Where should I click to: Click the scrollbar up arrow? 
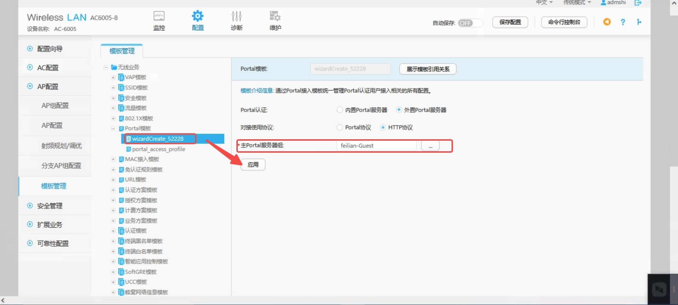pyautogui.click(x=674, y=3)
